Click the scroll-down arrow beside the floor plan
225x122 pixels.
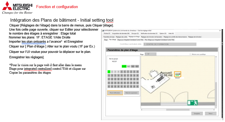tap(216, 108)
